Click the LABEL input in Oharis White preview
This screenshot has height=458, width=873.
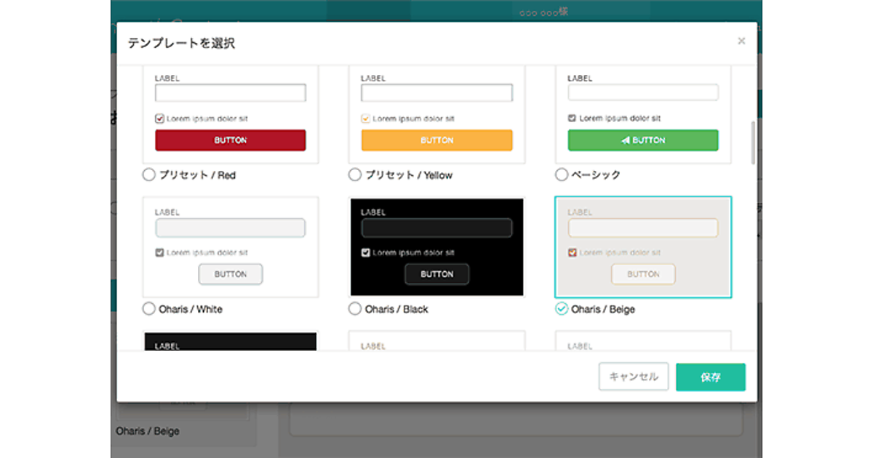coord(230,228)
